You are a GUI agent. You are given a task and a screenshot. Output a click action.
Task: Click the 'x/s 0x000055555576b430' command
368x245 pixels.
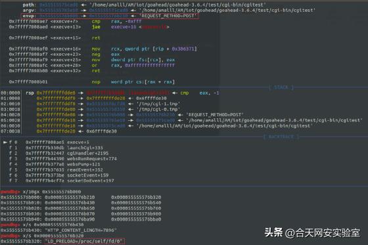point(53,225)
